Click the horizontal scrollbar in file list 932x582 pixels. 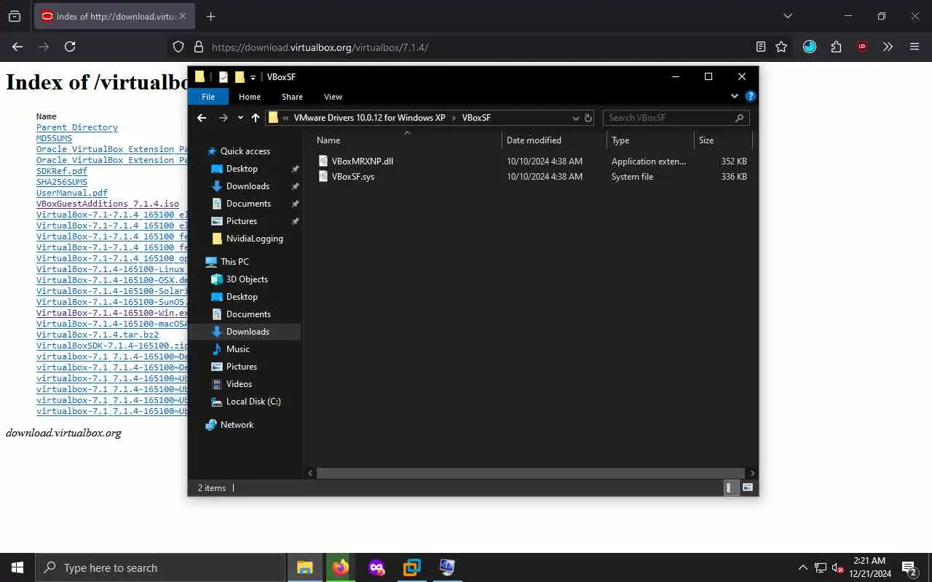tap(531, 473)
